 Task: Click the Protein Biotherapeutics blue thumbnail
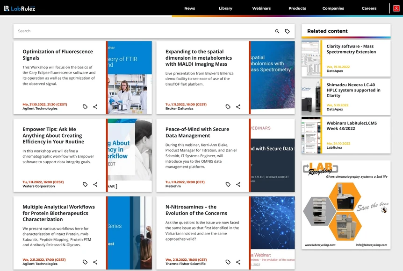point(130,233)
